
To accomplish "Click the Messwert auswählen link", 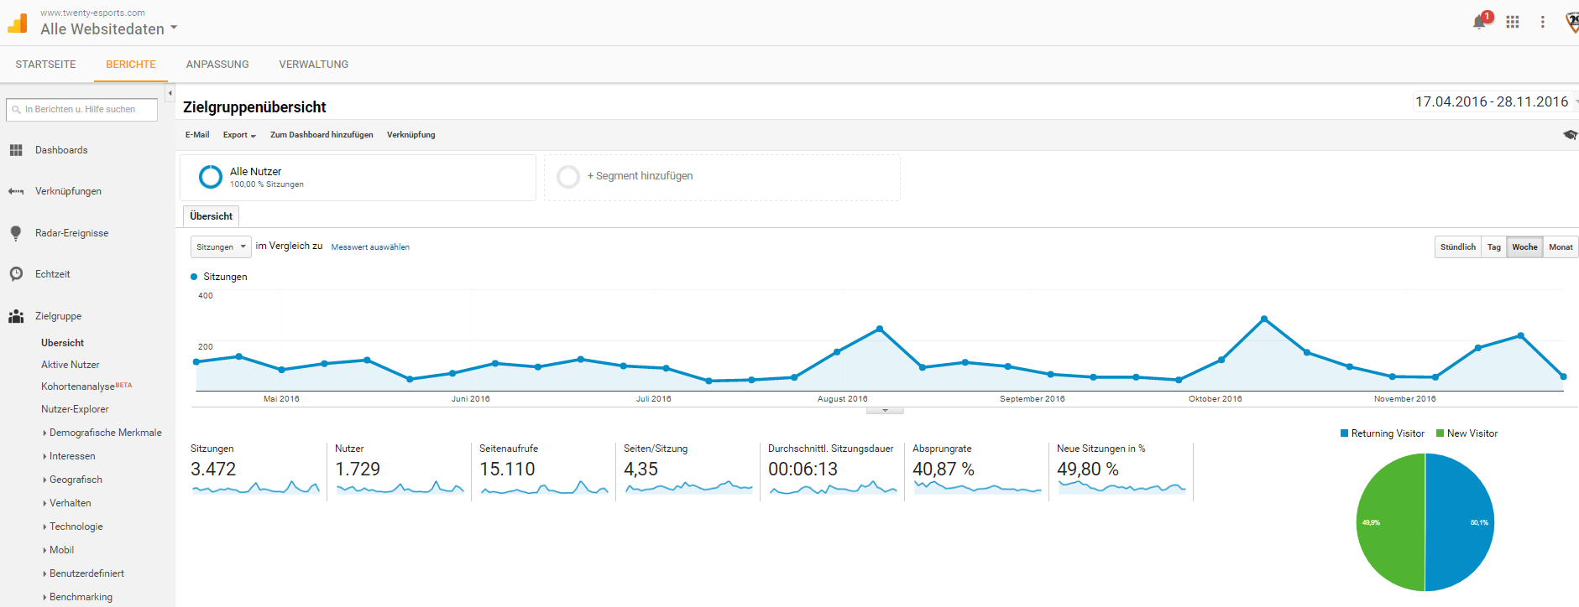I will click(370, 247).
